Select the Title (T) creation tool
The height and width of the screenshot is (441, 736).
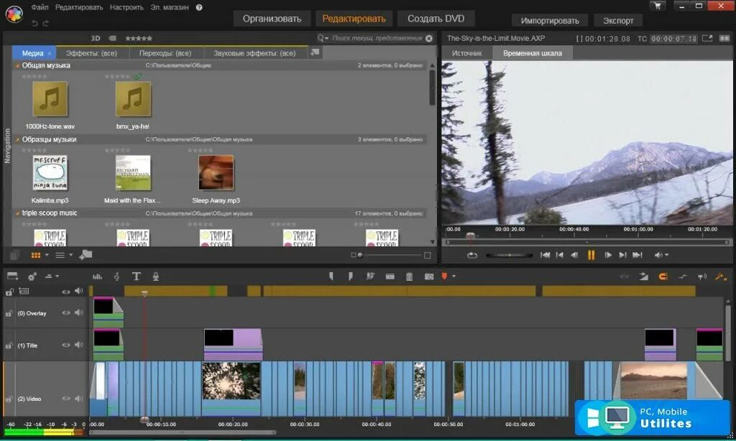136,277
